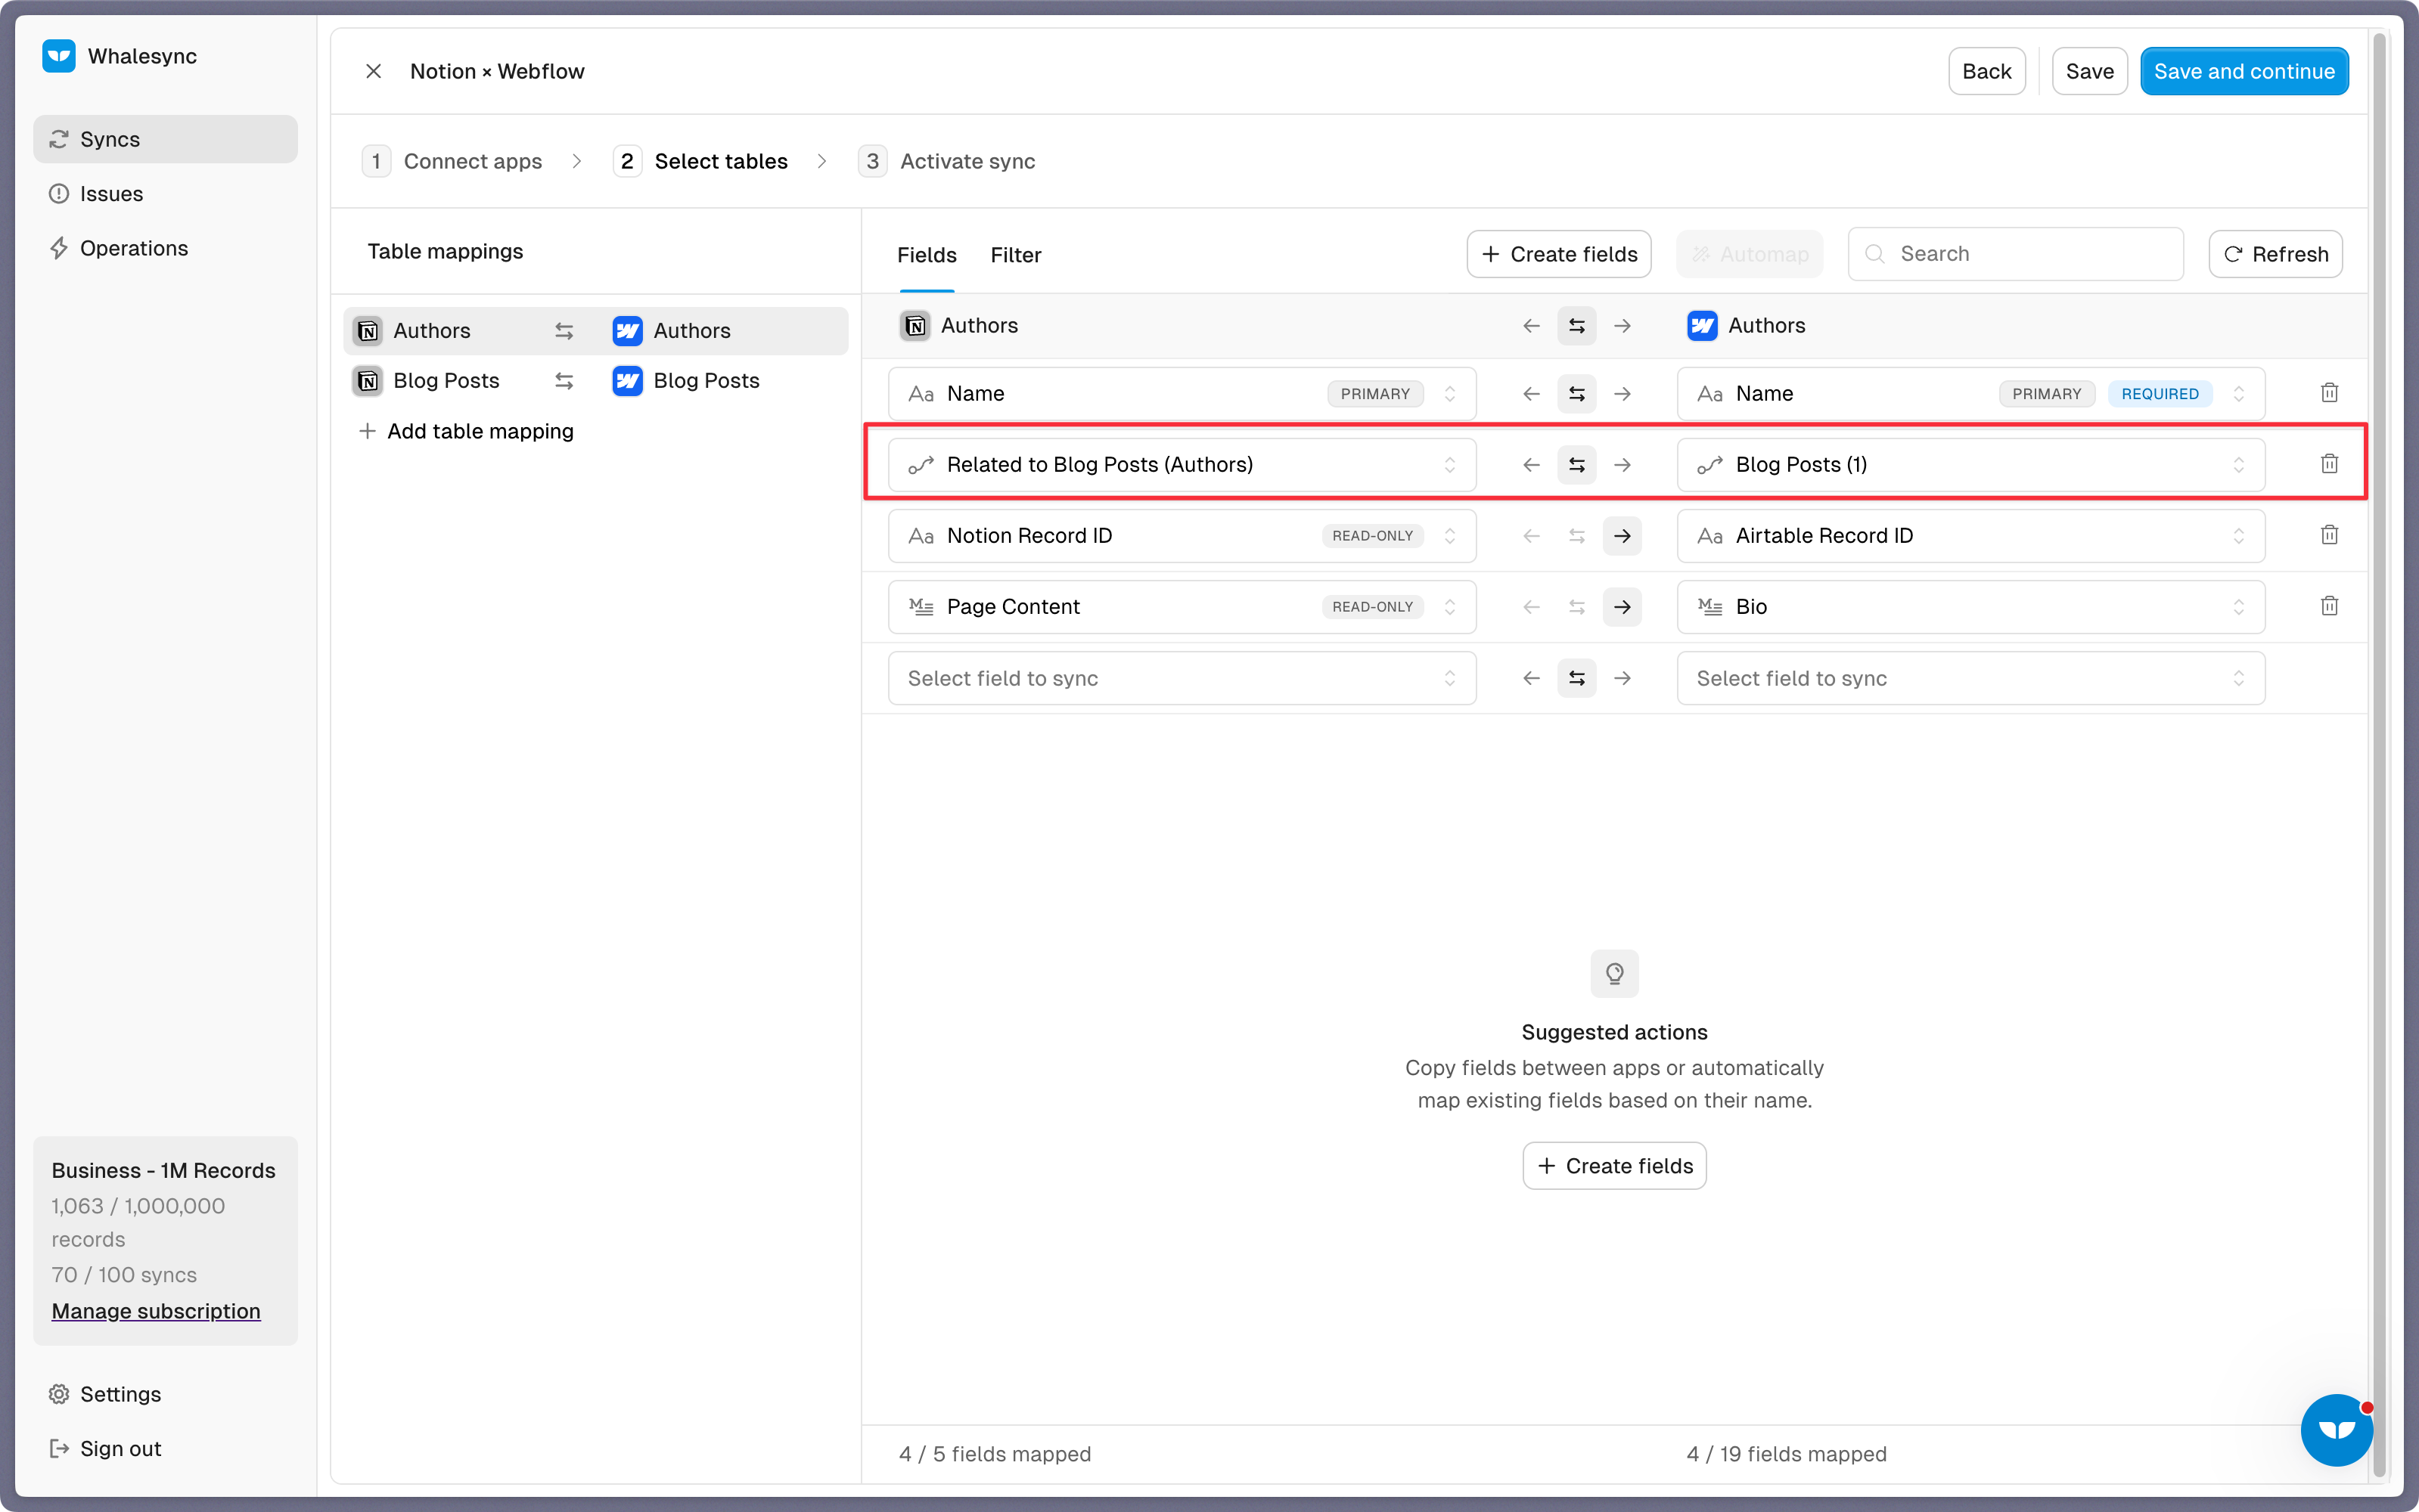Delete the Bio field mapping
The height and width of the screenshot is (1512, 2419).
tap(2329, 606)
